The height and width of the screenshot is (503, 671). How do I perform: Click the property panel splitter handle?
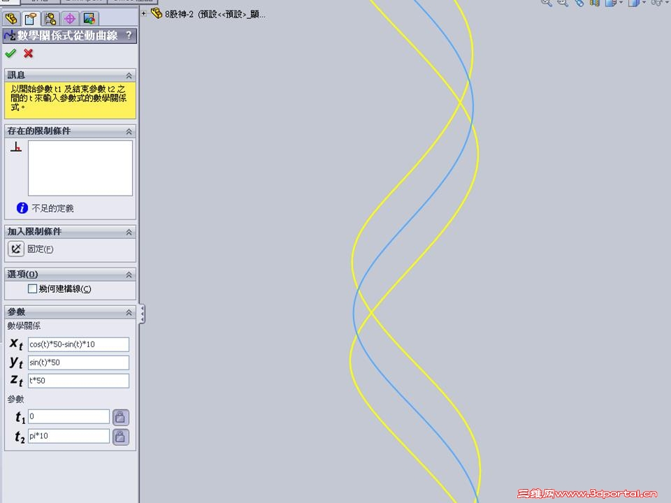click(x=142, y=314)
